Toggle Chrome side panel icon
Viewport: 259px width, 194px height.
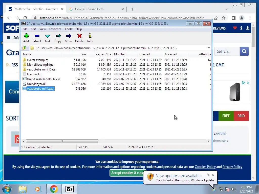click(x=233, y=18)
